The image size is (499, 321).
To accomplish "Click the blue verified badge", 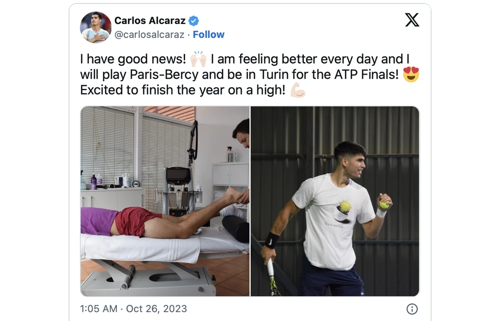I will [194, 21].
